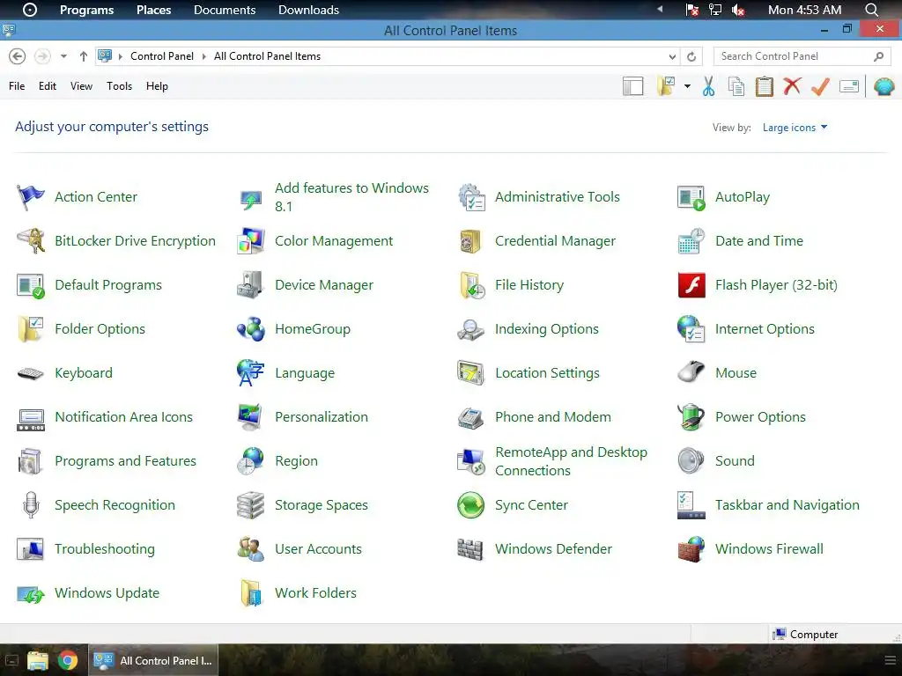Click the Windows Defender wall icon

tap(471, 549)
